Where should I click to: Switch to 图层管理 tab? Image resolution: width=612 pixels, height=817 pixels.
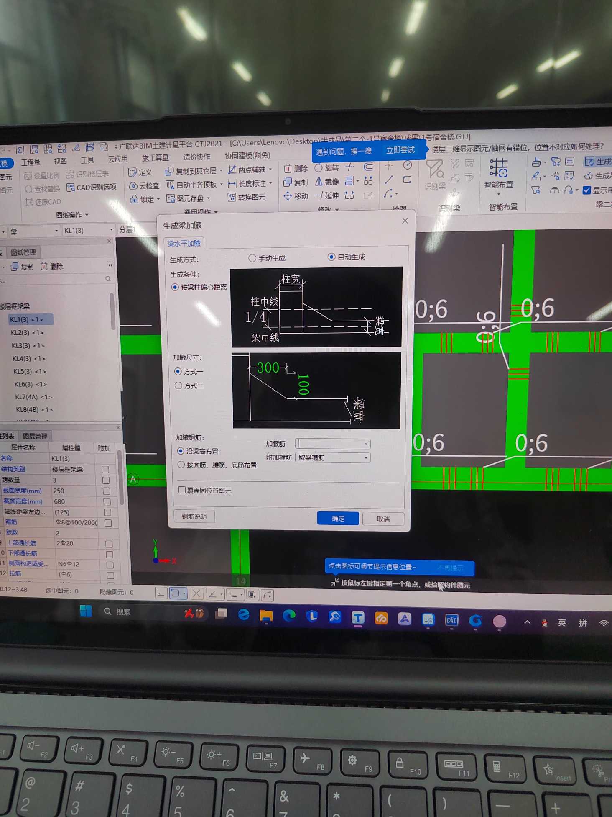pyautogui.click(x=35, y=436)
